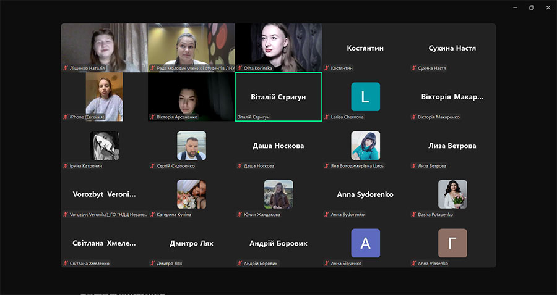Click muted mic icon for Яна Володимирівна Цись
Viewport: 557px width, 295px height.
click(x=326, y=166)
